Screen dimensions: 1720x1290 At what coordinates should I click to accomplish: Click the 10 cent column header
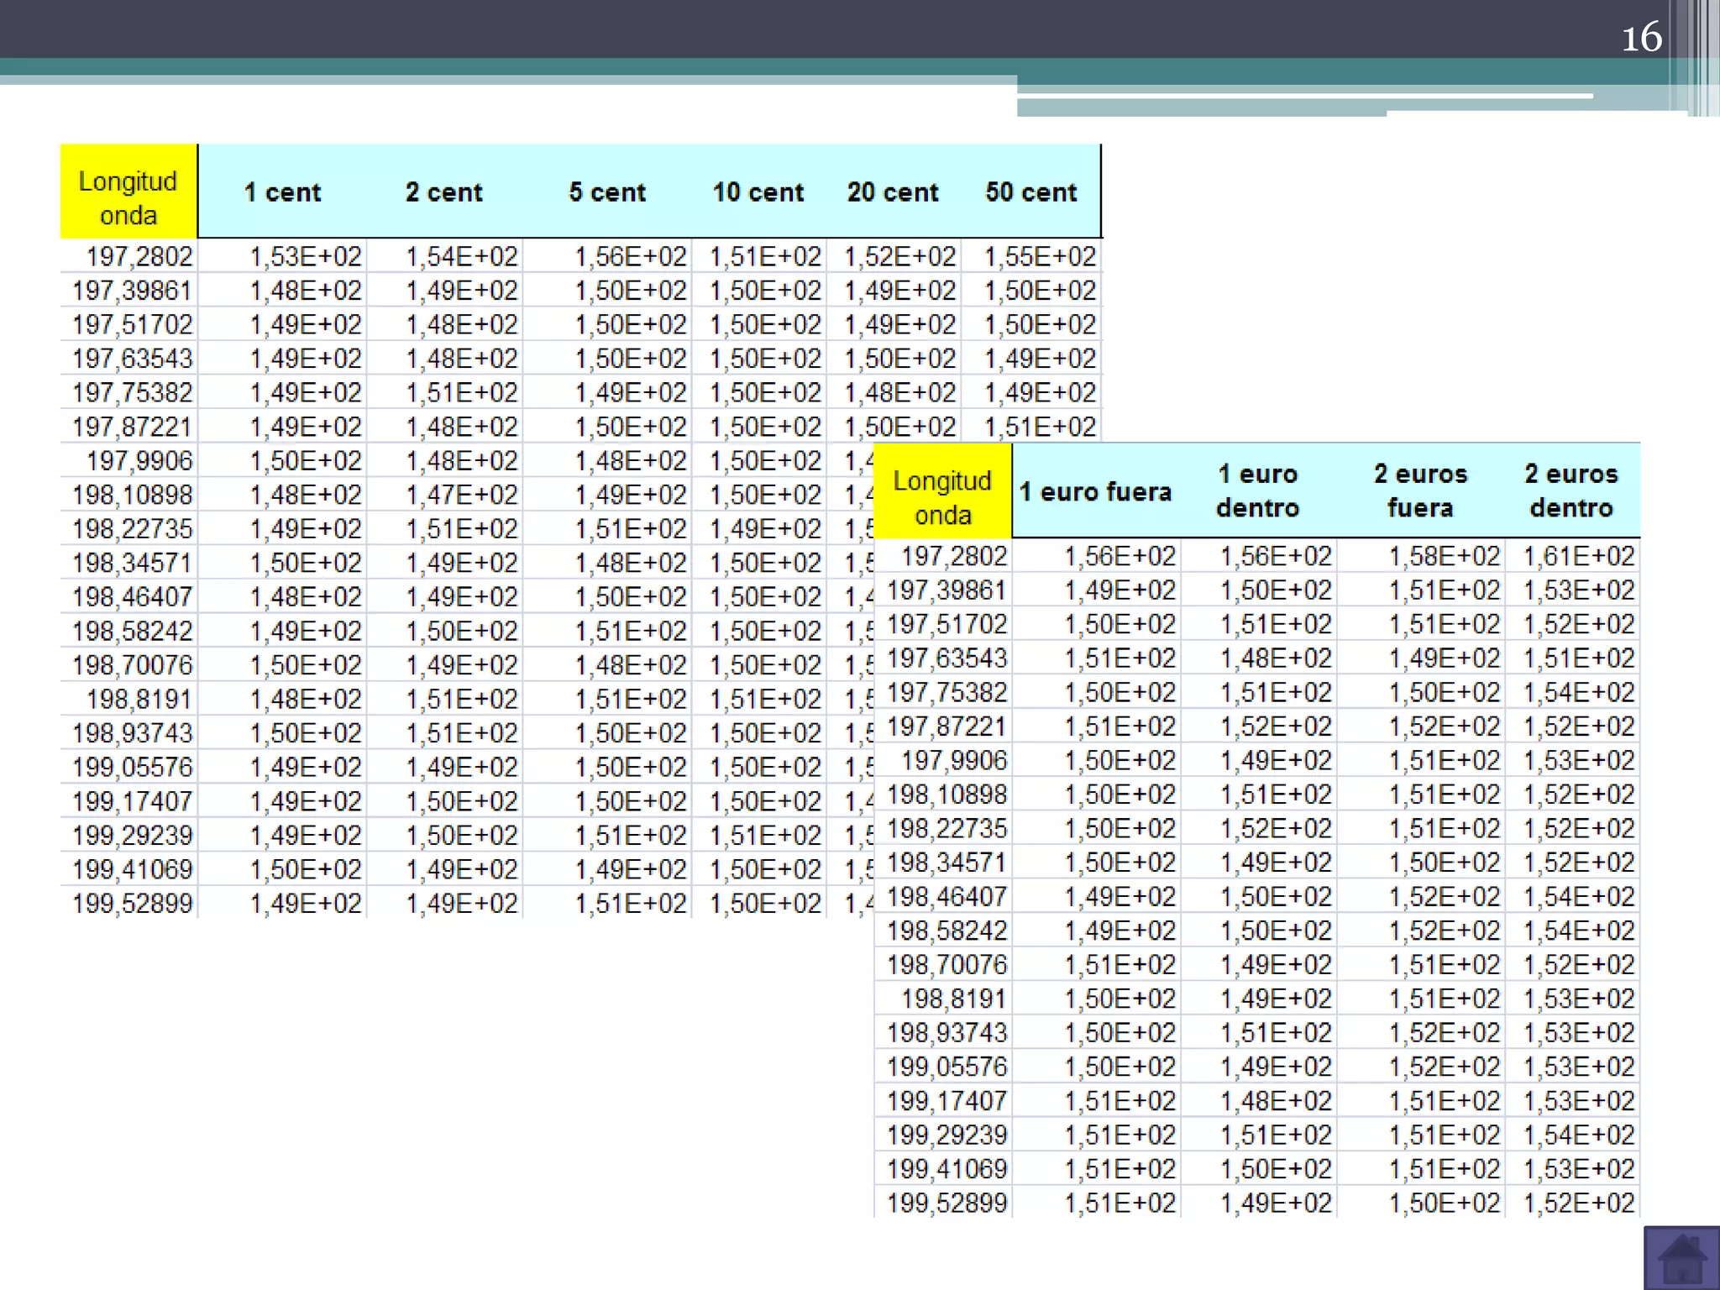[x=758, y=192]
